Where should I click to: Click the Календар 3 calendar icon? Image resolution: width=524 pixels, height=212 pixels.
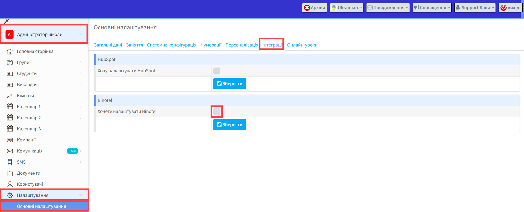click(10, 129)
